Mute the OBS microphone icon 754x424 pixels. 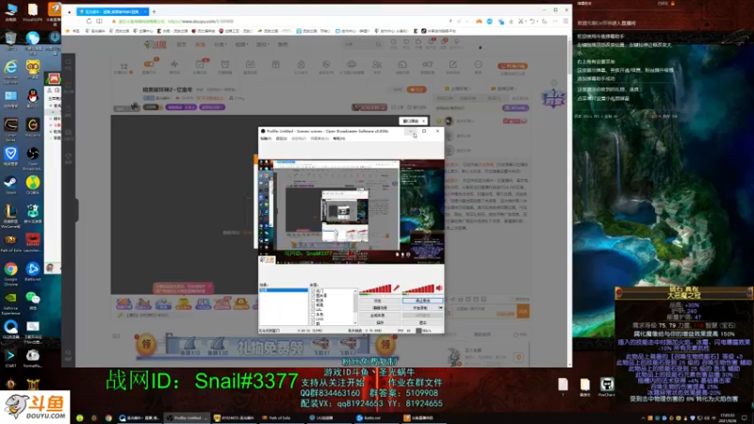396,288
